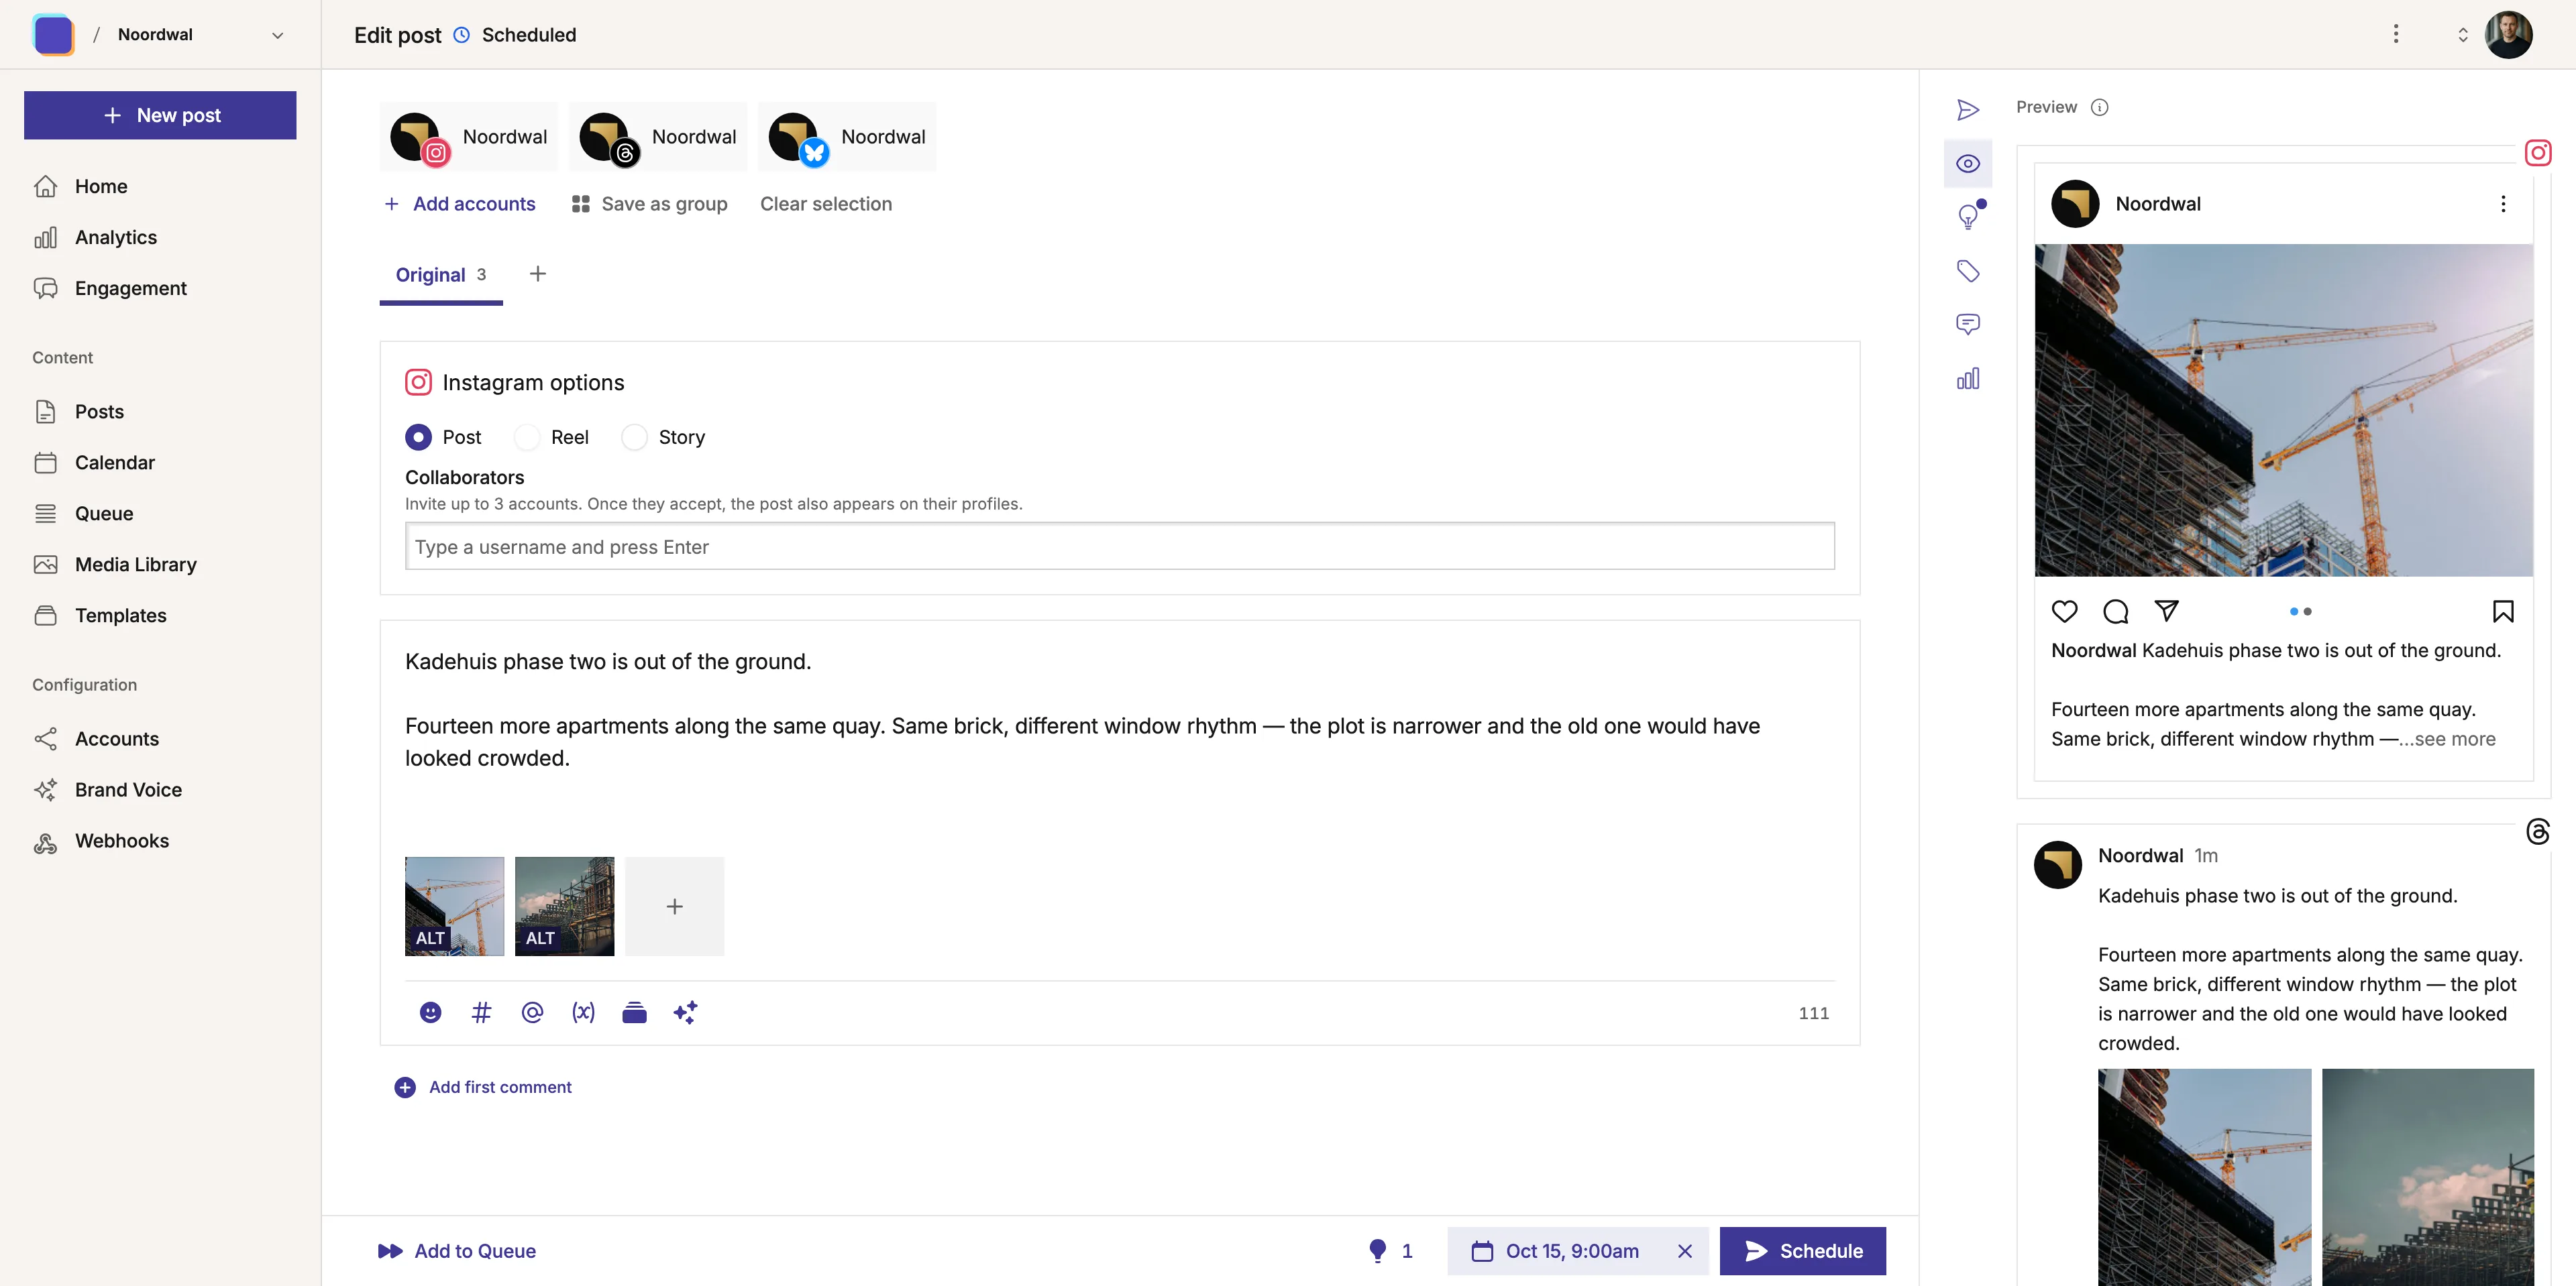The width and height of the screenshot is (2576, 1286).
Task: Select the Post radio option
Action: [418, 438]
